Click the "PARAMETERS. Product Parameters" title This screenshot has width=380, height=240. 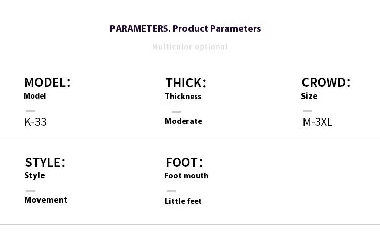click(185, 29)
